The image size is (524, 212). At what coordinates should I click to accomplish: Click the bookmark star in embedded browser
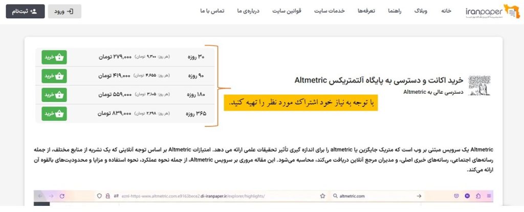[x=322, y=196]
